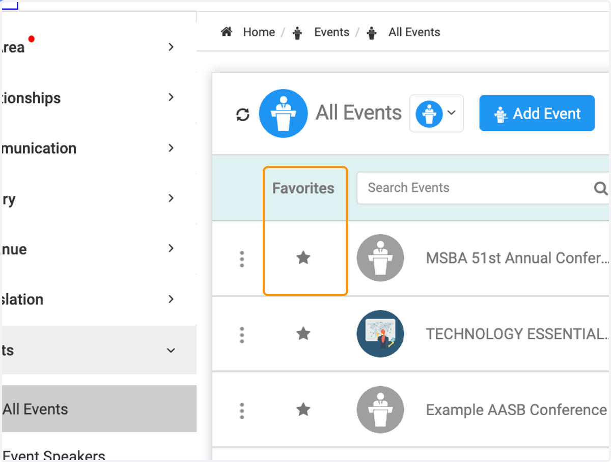611x462 pixels.
Task: Favorite the MSBA 51st Annual Conference star
Action: tap(303, 258)
